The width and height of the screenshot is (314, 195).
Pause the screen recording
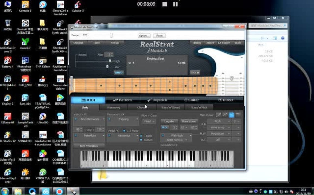(x=175, y=4)
